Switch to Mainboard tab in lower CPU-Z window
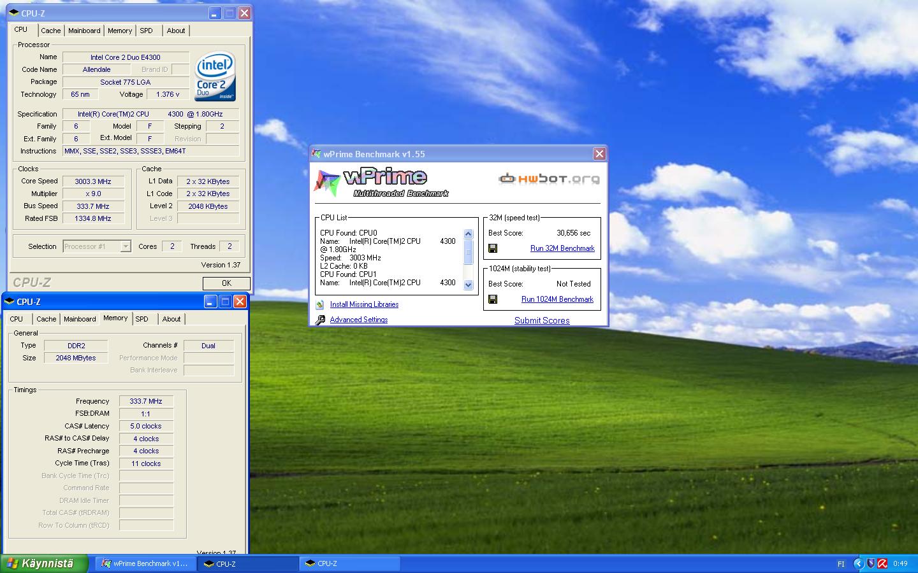918x573 pixels. [x=80, y=319]
